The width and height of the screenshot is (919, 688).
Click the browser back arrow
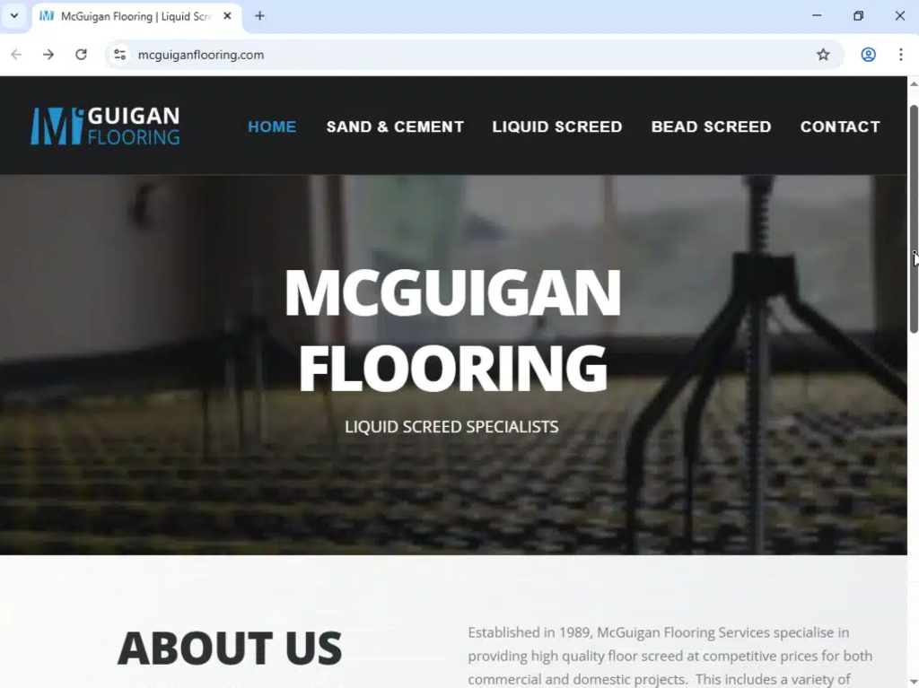pyautogui.click(x=16, y=55)
